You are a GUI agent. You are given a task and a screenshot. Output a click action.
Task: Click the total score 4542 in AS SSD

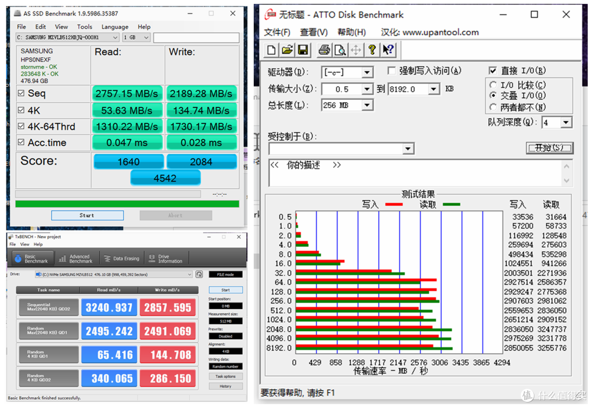tap(166, 178)
